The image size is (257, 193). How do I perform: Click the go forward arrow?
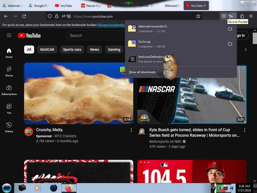[15, 16]
